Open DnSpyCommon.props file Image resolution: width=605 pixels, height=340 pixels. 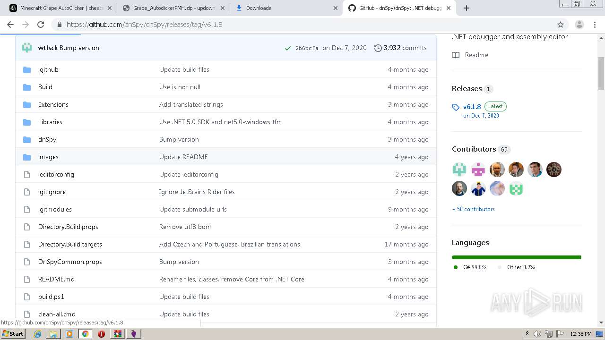(x=70, y=262)
